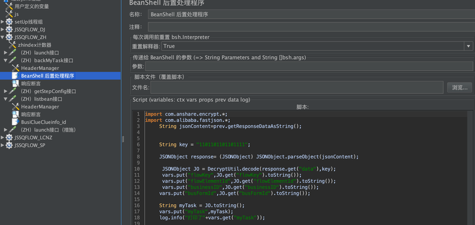
Task: Select the zhindex计数器 config icon
Action: [x=12, y=45]
